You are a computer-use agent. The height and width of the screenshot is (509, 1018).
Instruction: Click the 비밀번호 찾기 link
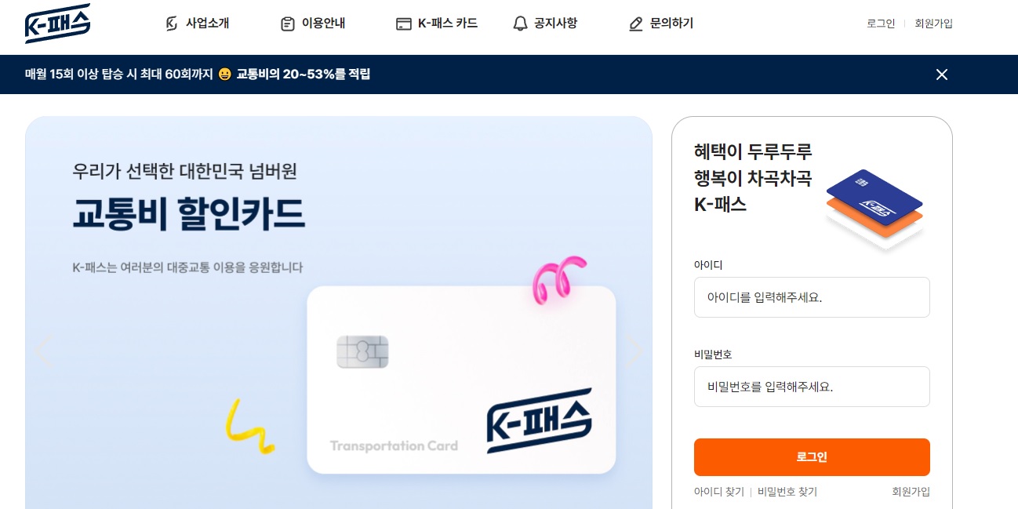787,492
